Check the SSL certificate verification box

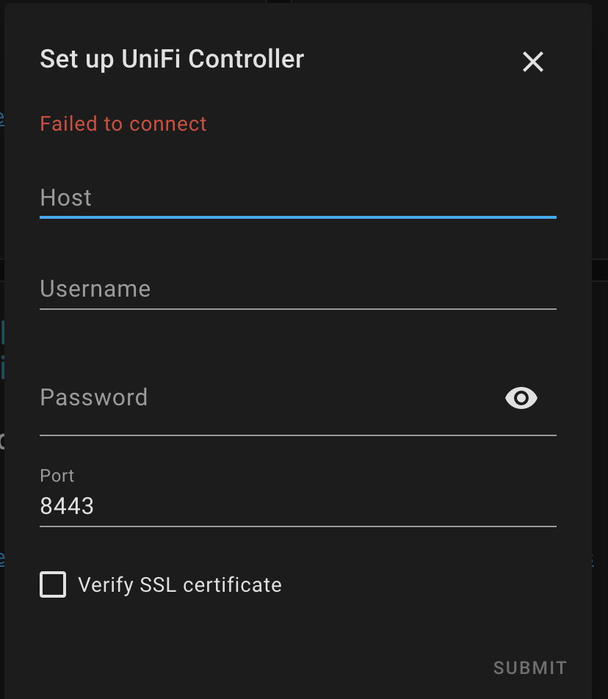pyautogui.click(x=52, y=584)
